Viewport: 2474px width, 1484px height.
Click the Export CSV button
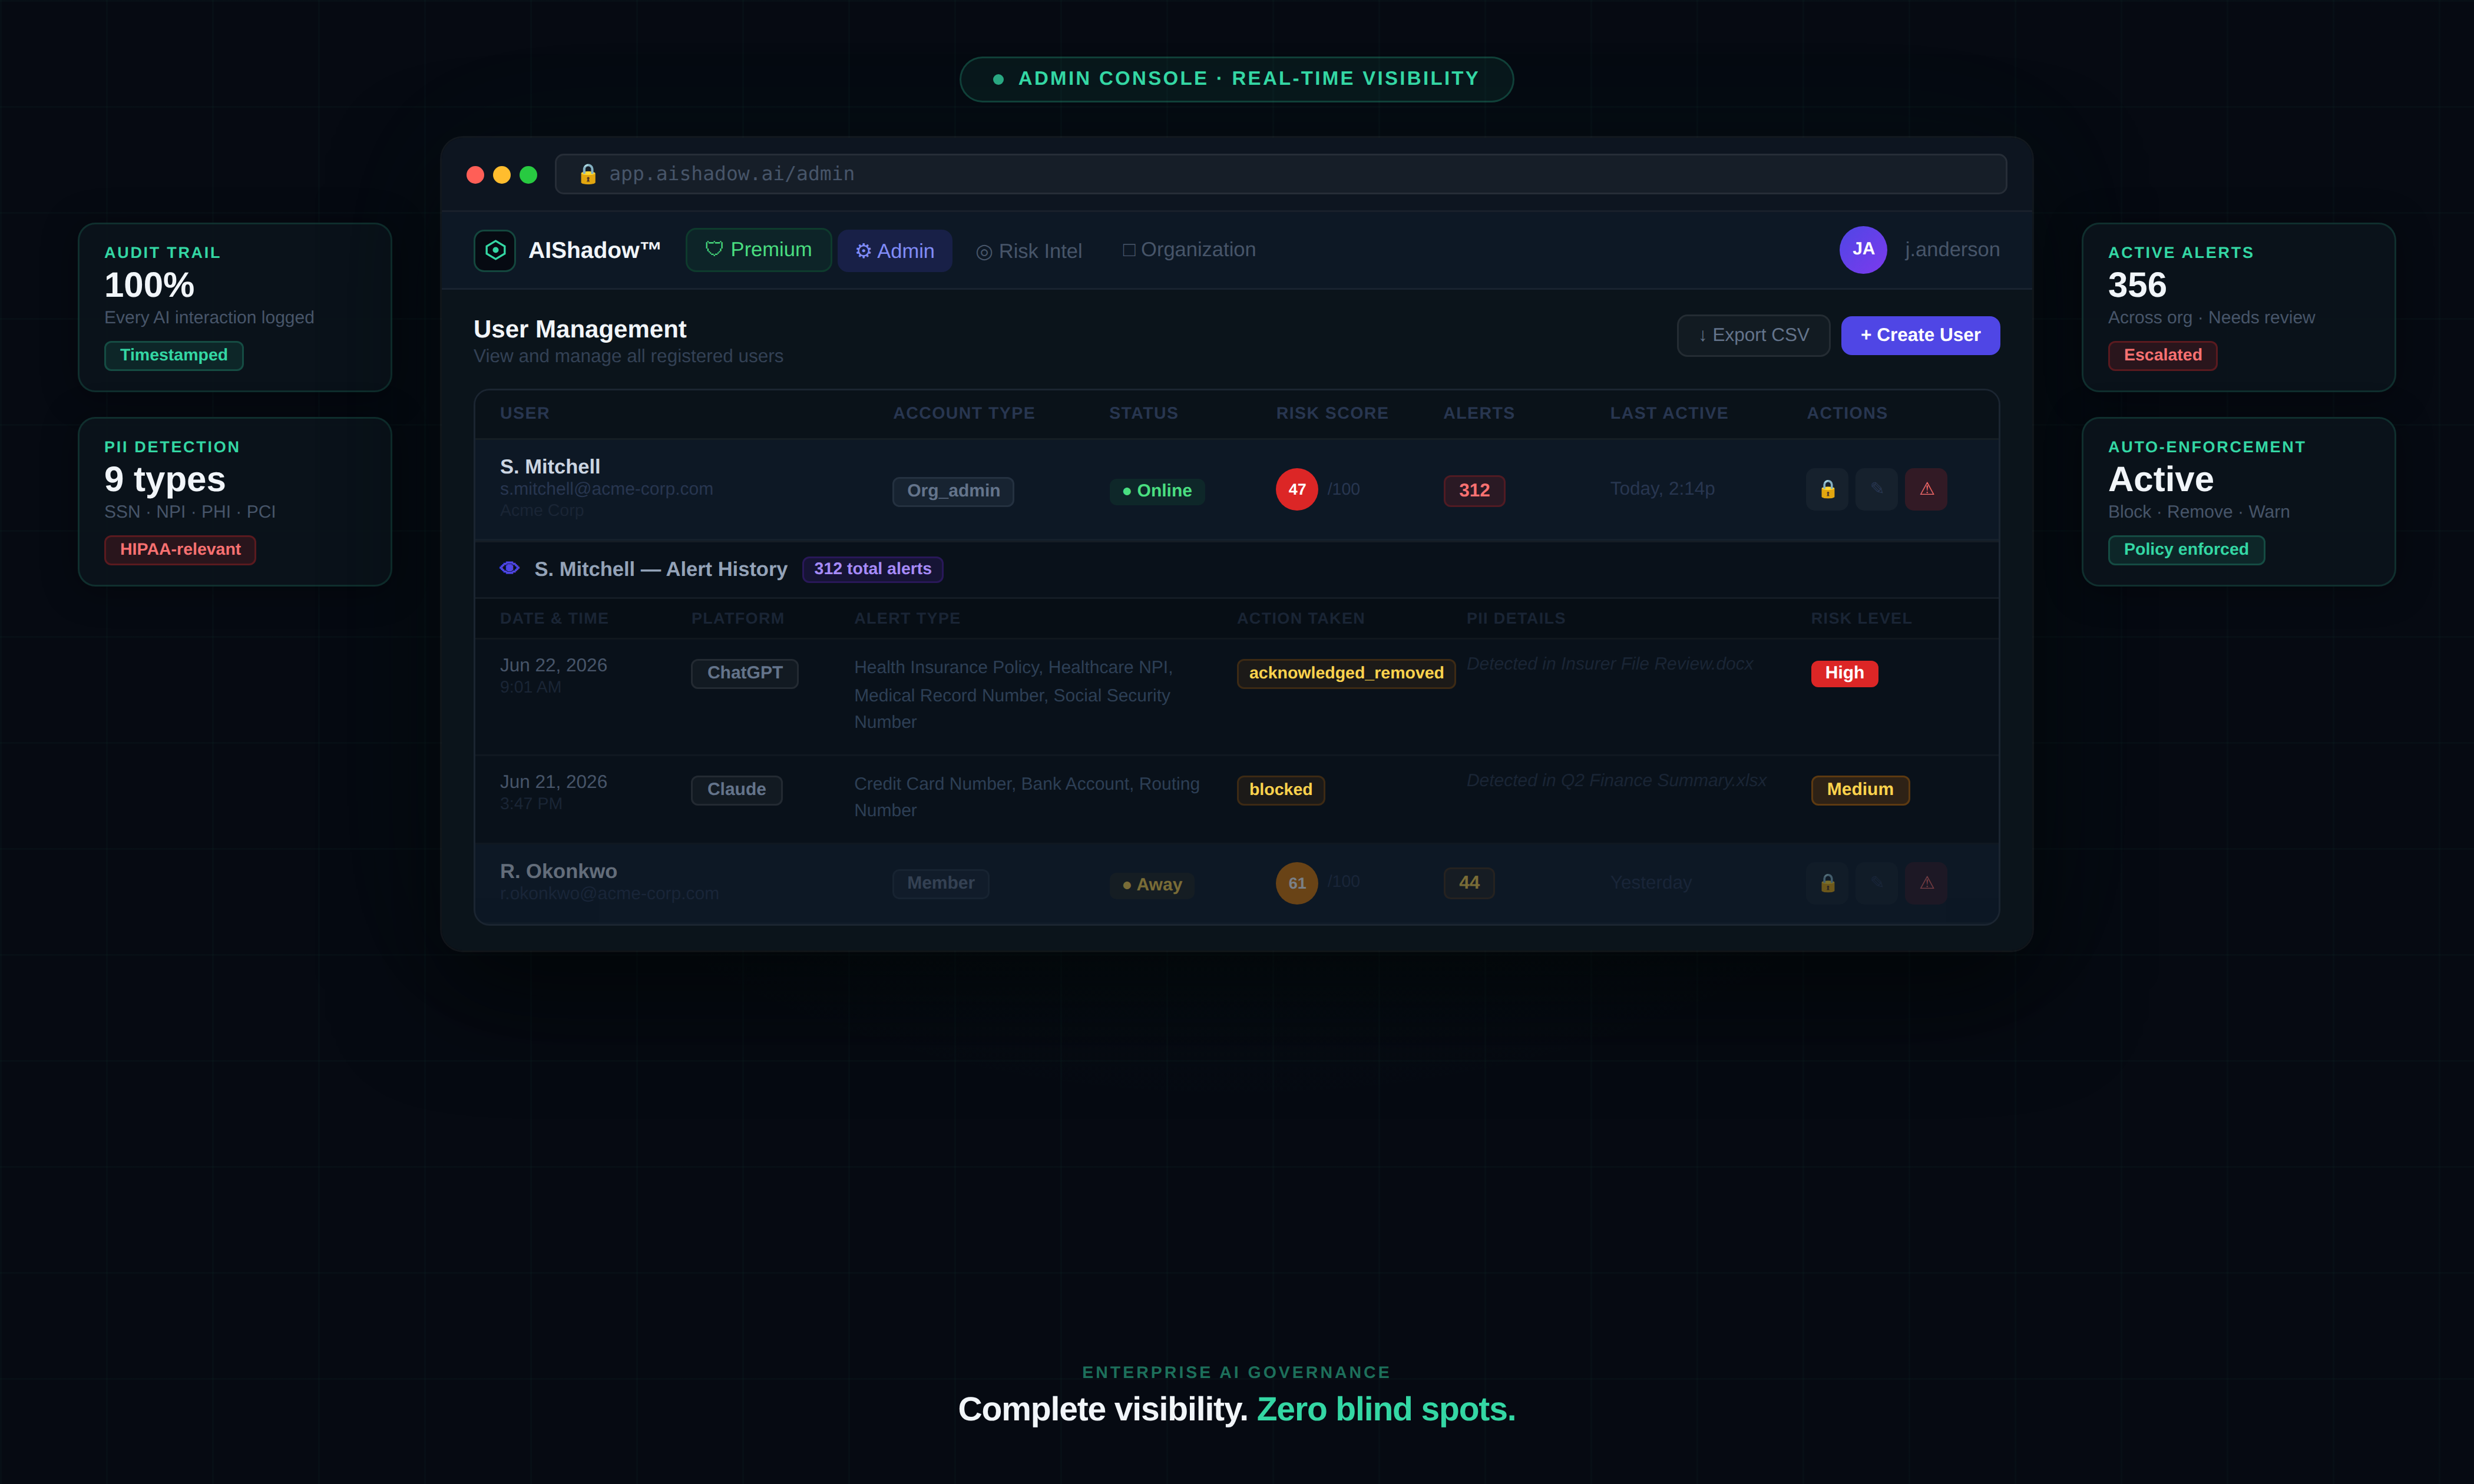tap(1753, 335)
